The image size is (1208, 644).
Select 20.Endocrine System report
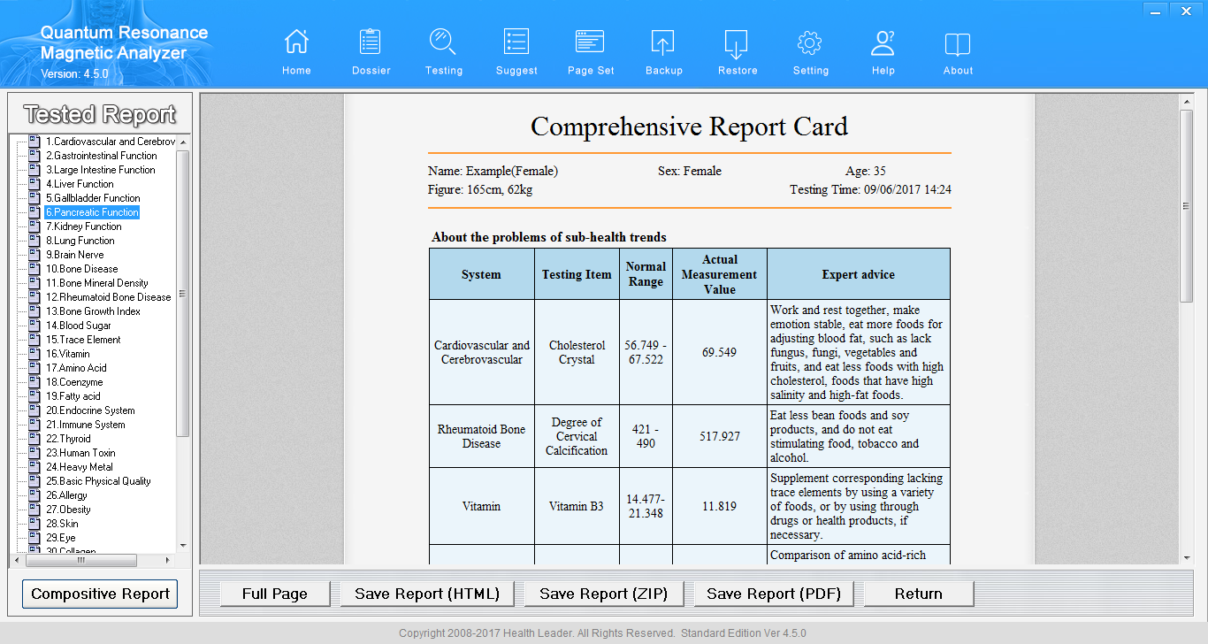91,410
